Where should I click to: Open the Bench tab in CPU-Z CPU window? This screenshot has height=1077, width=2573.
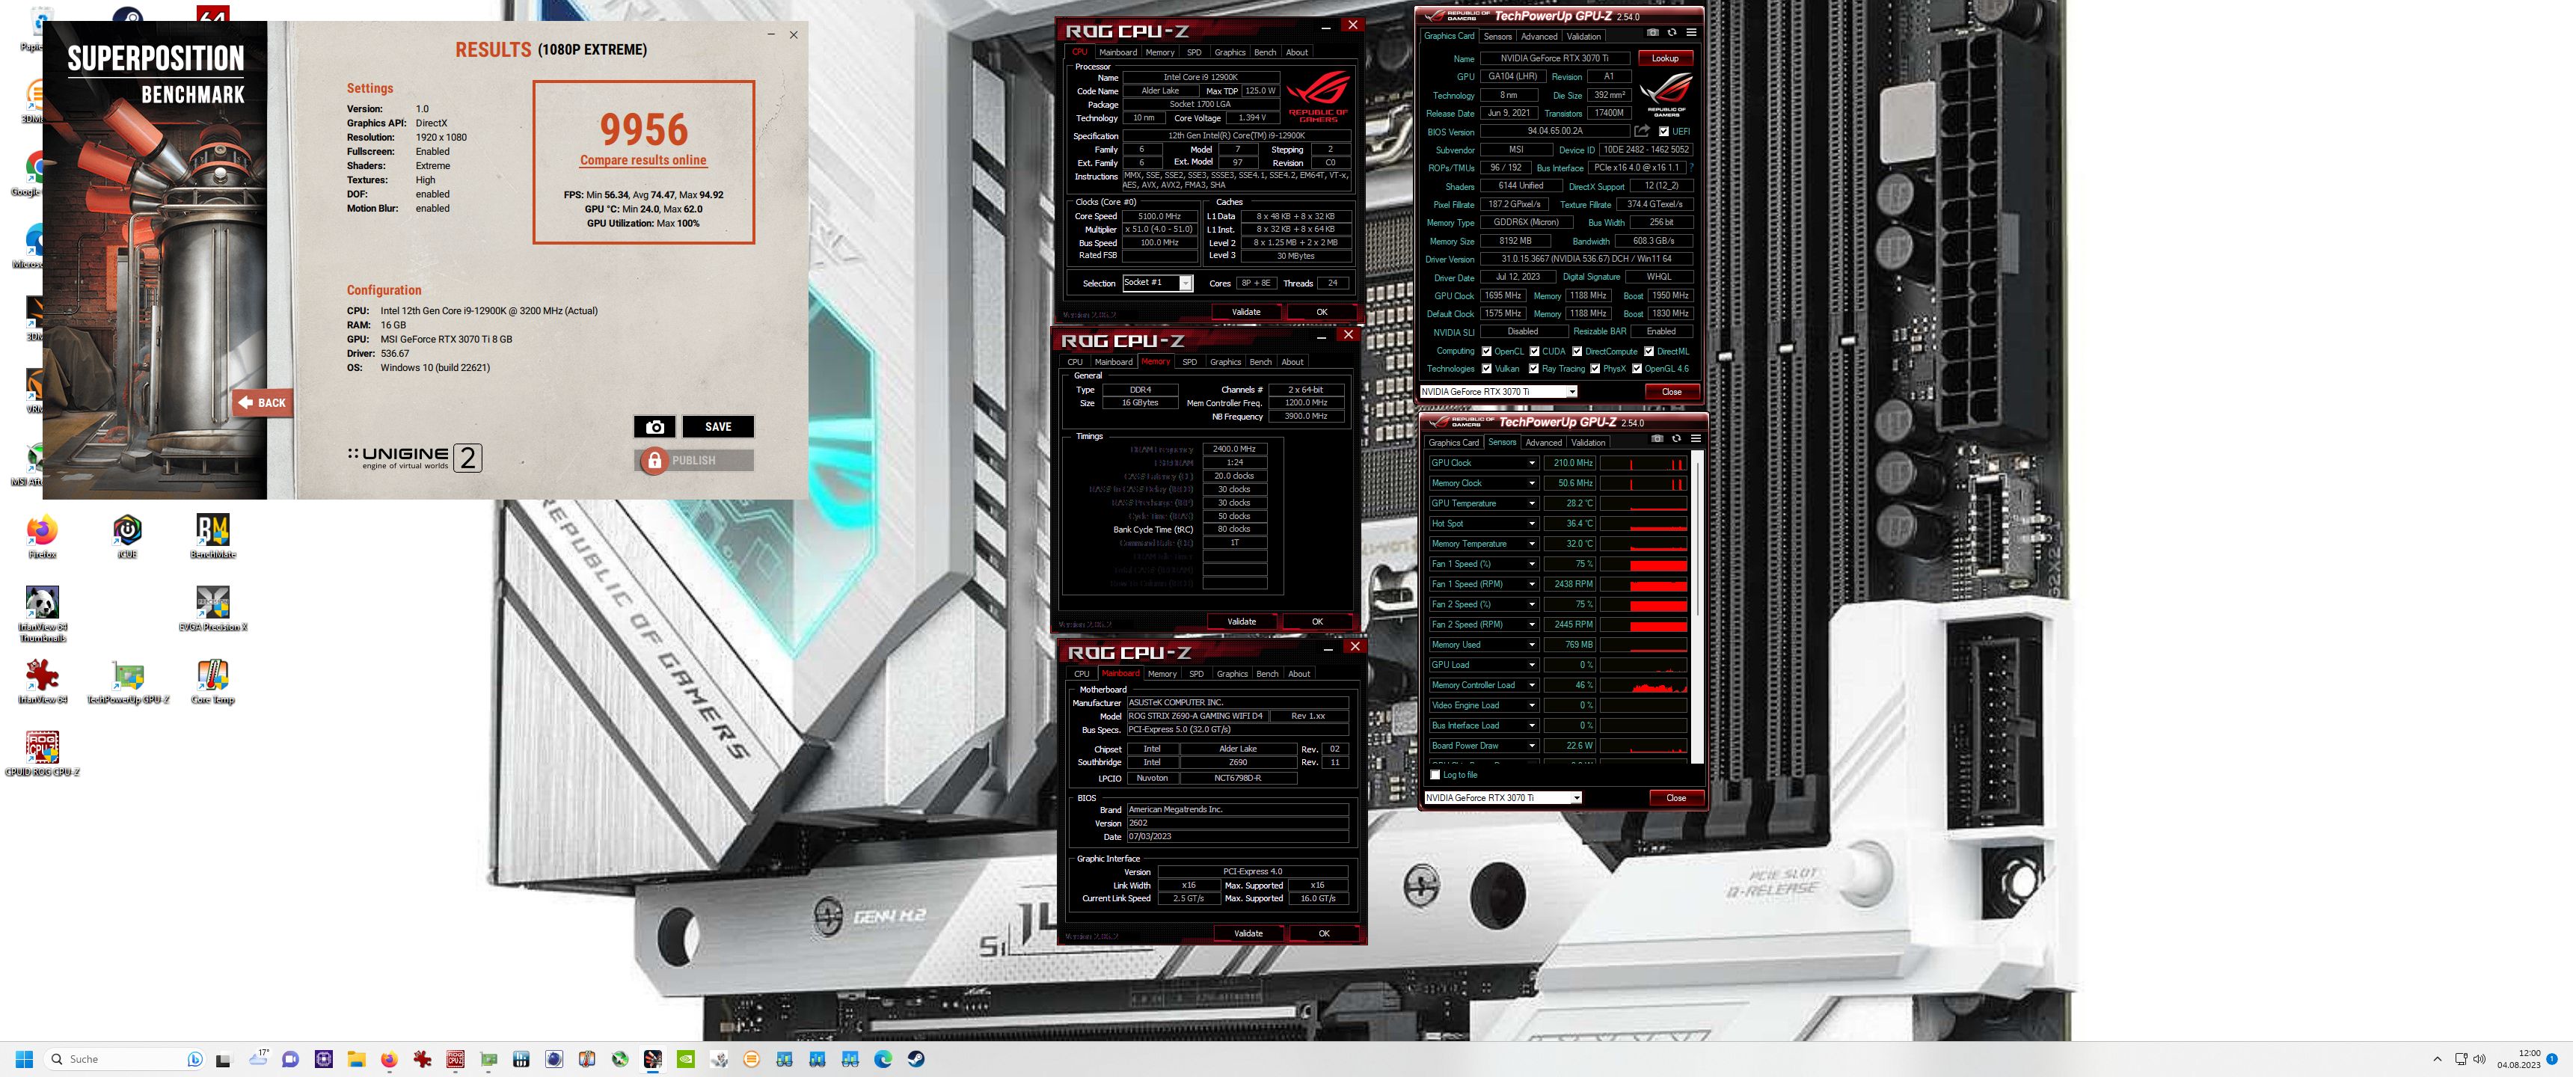click(1265, 52)
